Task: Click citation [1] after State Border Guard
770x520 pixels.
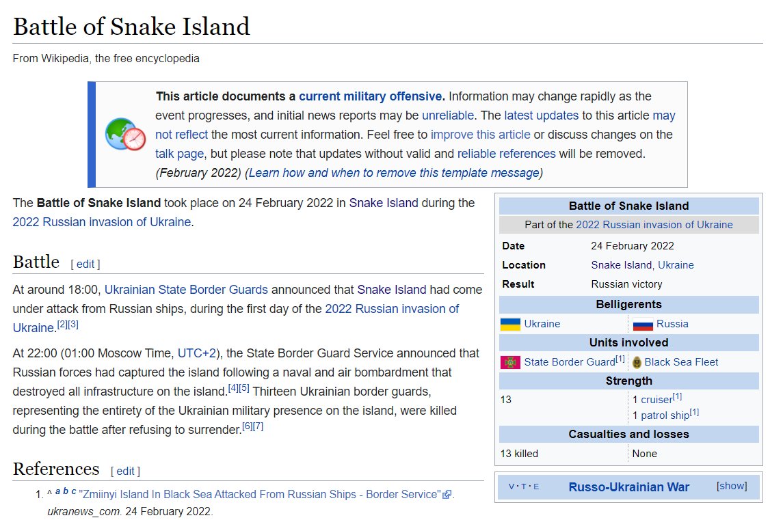Action: [620, 359]
